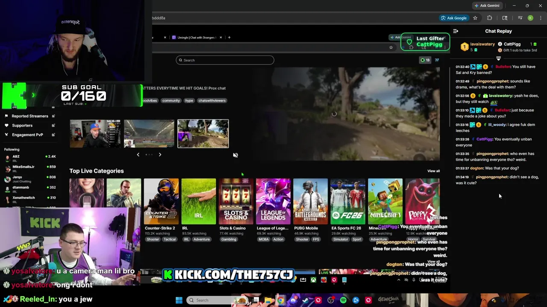Click the Reported Streamers sidebar item
Screen dimensions: 547x307
[30, 116]
